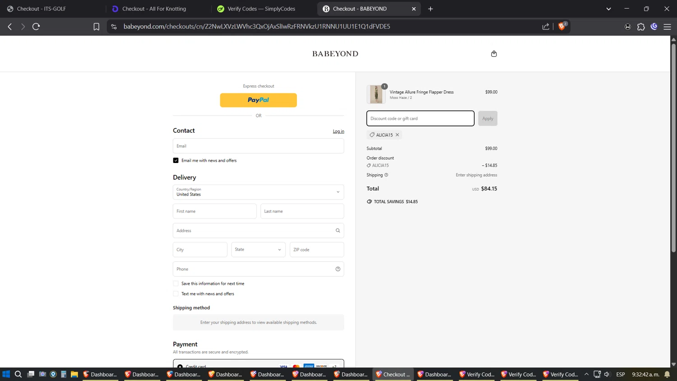The height and width of the screenshot is (381, 677).
Task: Click the share page icon in address bar
Action: click(546, 27)
